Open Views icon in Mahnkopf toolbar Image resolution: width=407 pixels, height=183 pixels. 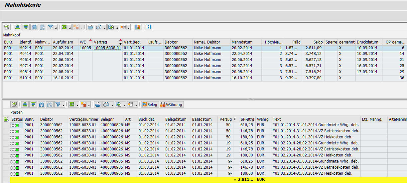tap(98, 27)
